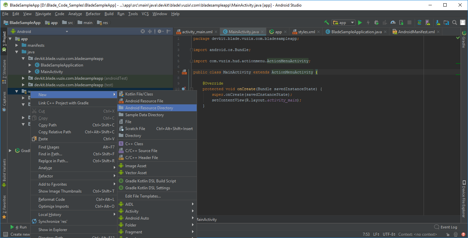468x238 pixels.
Task: Toggle the Captures tool window
Action: (4, 101)
